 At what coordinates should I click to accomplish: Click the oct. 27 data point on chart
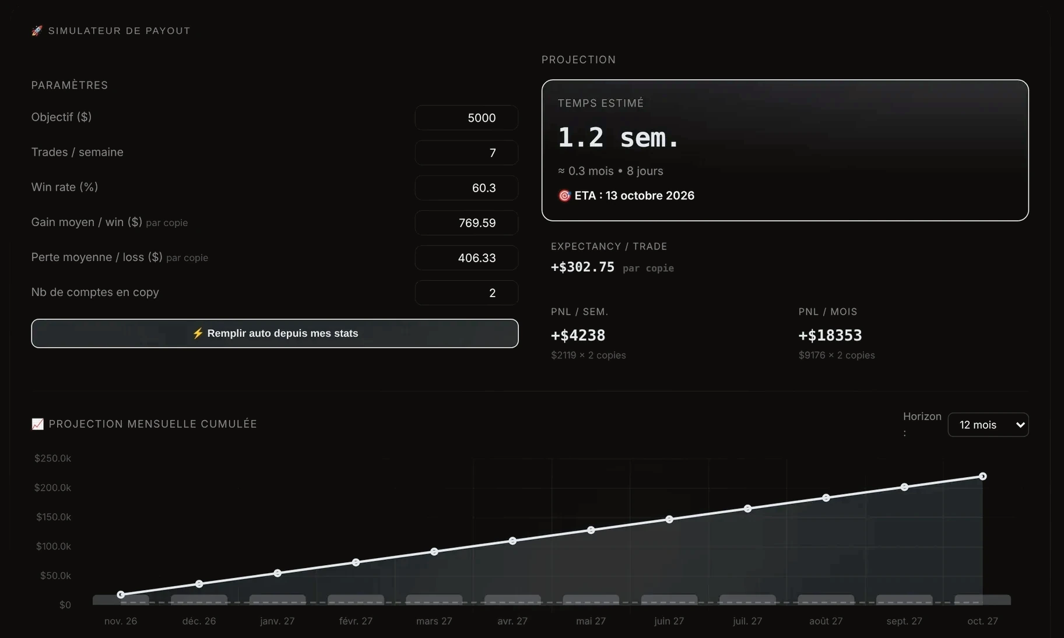(x=983, y=477)
